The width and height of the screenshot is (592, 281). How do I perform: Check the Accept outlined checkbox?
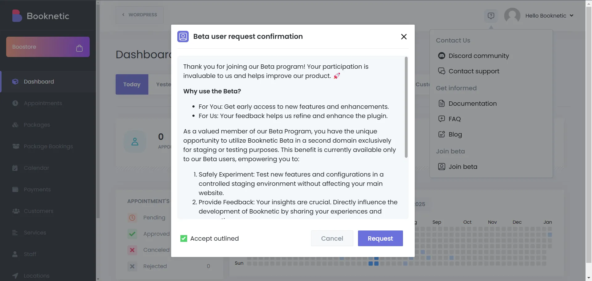click(x=184, y=238)
